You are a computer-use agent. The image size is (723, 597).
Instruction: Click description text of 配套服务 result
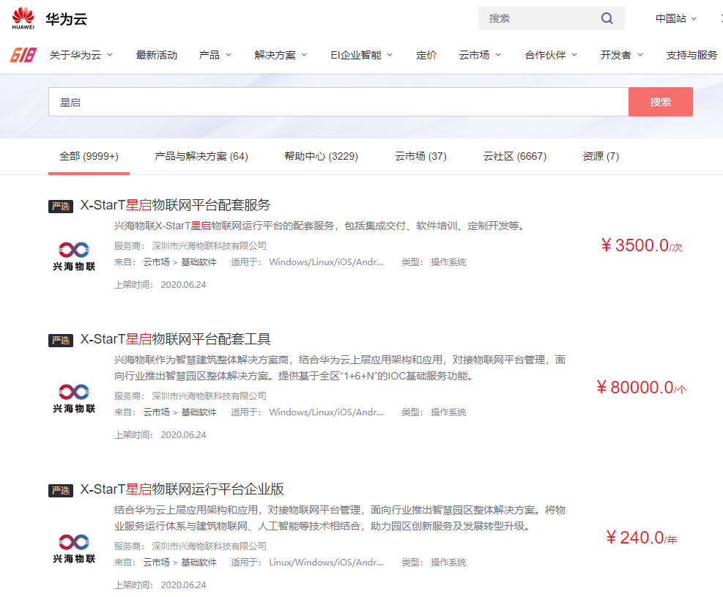(320, 226)
